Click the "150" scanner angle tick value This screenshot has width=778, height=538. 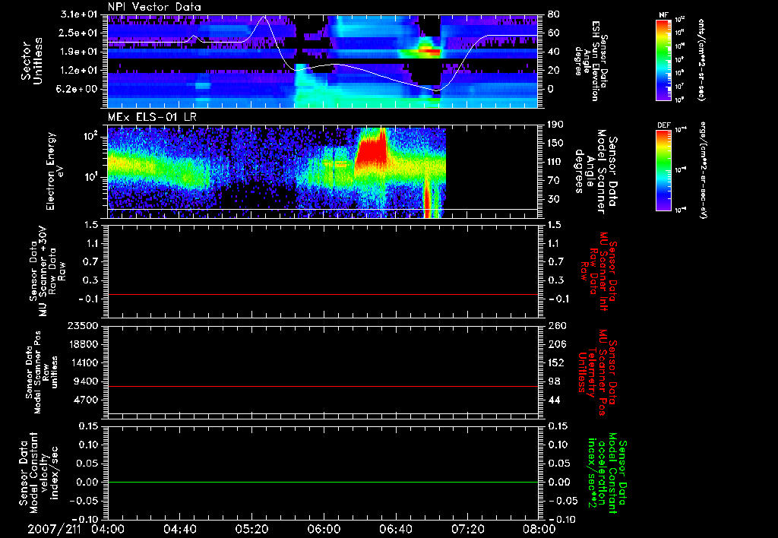click(x=555, y=143)
